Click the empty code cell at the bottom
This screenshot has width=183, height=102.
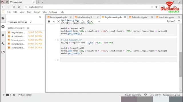click(x=118, y=60)
